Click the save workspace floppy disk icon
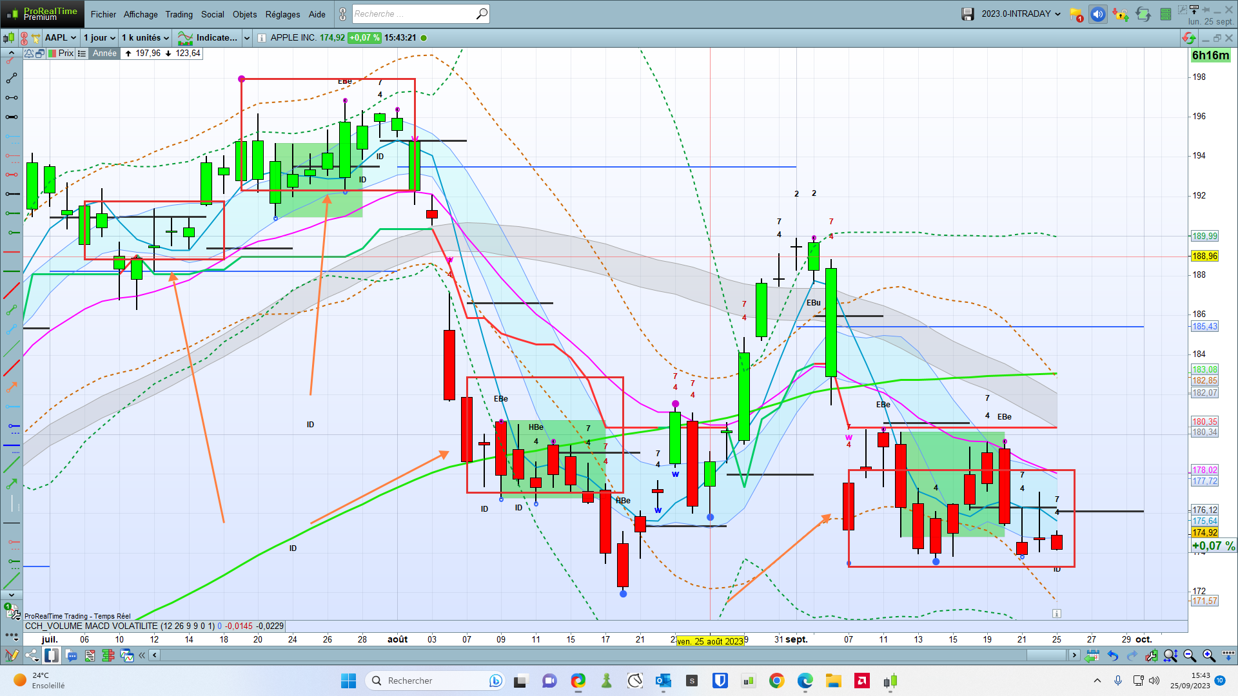Viewport: 1238px width, 696px height. tap(967, 14)
